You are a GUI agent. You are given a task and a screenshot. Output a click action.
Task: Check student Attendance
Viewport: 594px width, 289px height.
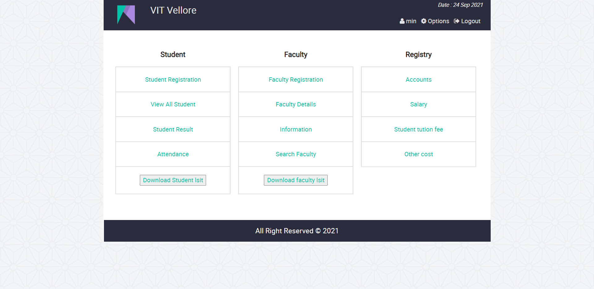tap(173, 154)
